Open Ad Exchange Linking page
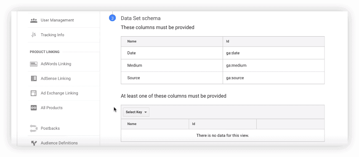 (59, 93)
